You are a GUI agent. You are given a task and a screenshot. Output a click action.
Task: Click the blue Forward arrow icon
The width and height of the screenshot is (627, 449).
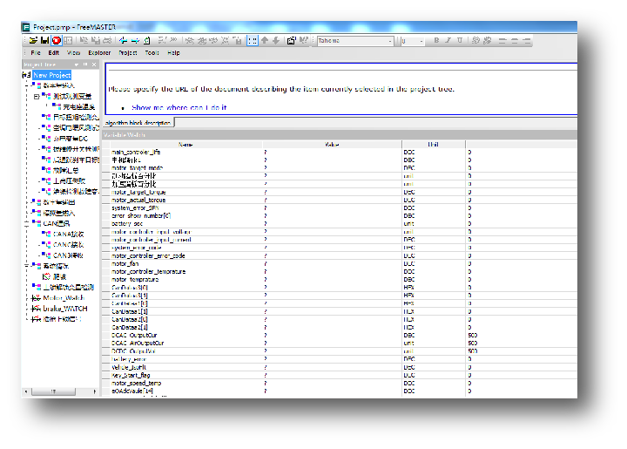point(135,40)
